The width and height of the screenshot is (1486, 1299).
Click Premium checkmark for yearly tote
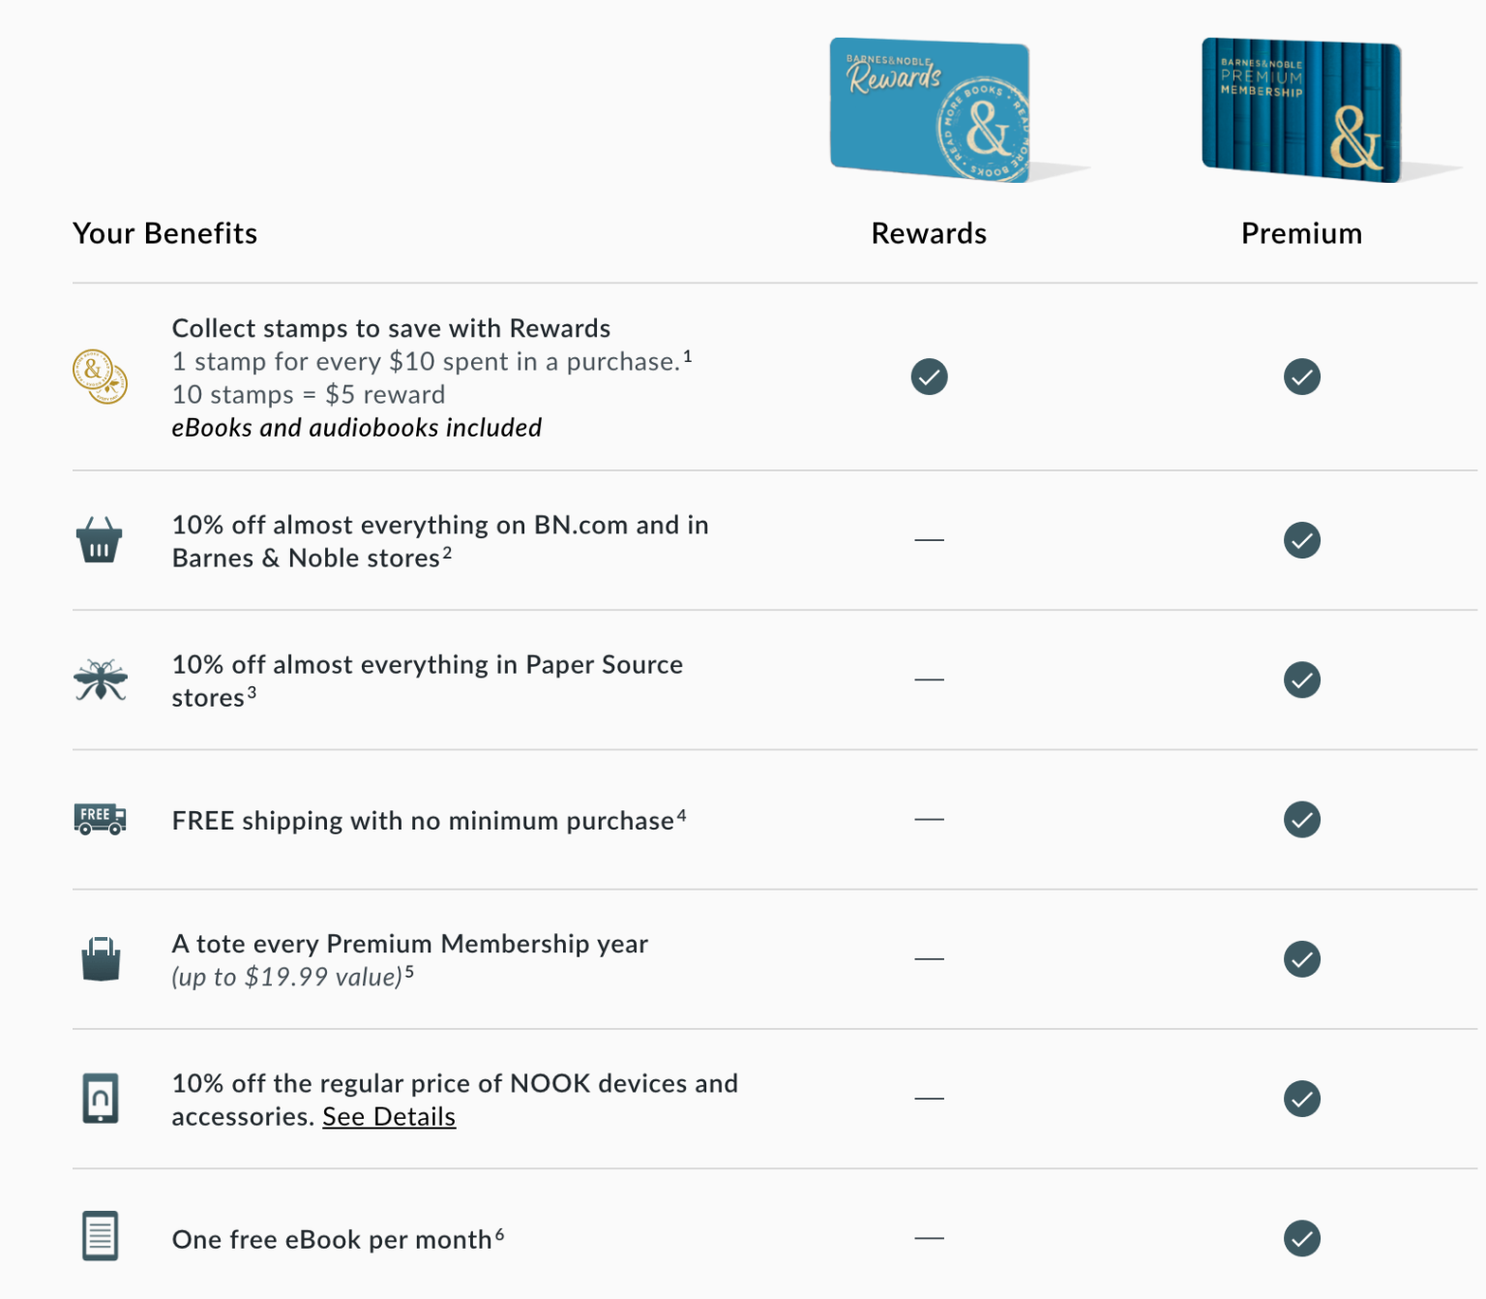click(1301, 959)
